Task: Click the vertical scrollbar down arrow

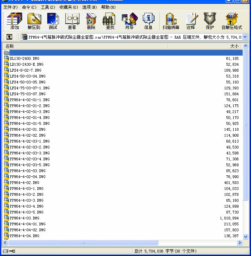Action: click(x=246, y=237)
